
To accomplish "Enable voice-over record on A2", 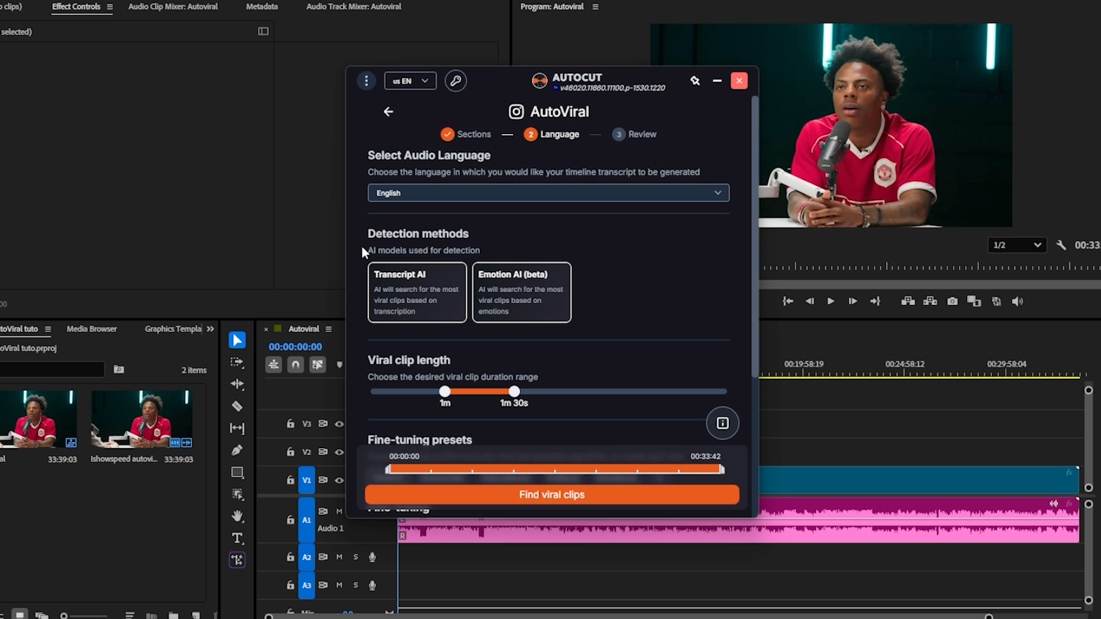I will click(372, 557).
